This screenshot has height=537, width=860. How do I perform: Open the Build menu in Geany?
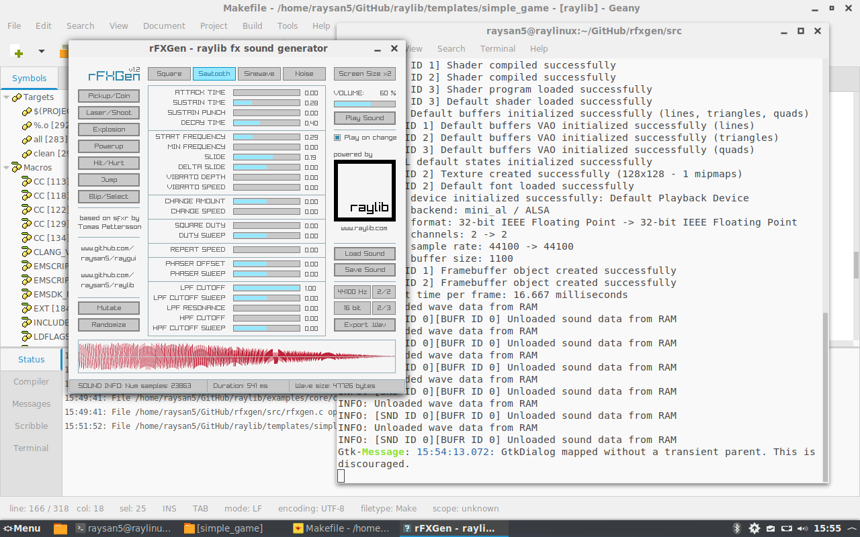252,26
